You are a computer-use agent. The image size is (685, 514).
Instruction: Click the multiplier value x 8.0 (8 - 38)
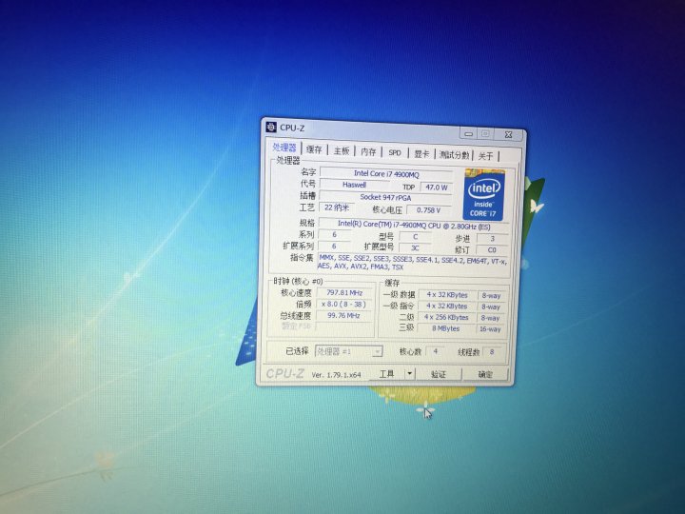343,305
